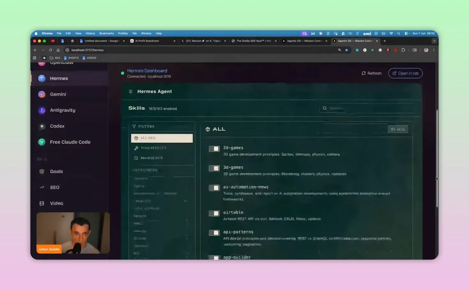Viewport: 469px width, 290px height.
Task: Click the 2d-games skill name
Action: (233, 148)
